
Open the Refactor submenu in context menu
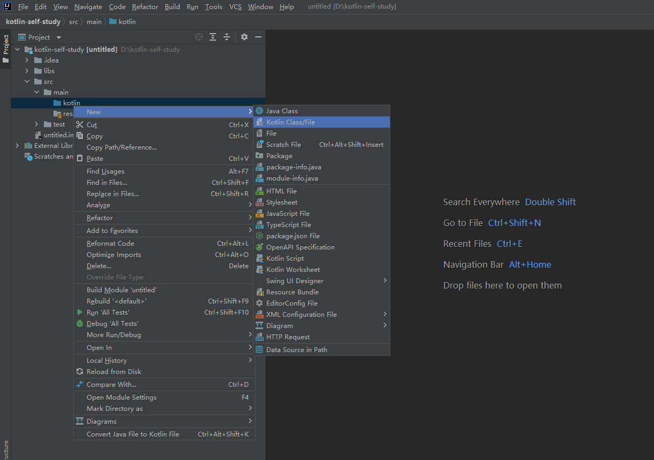[164, 218]
